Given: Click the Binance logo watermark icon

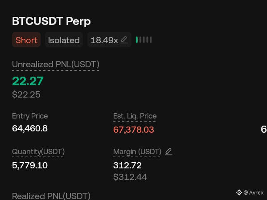Looking at the screenshot, I should tap(239, 192).
